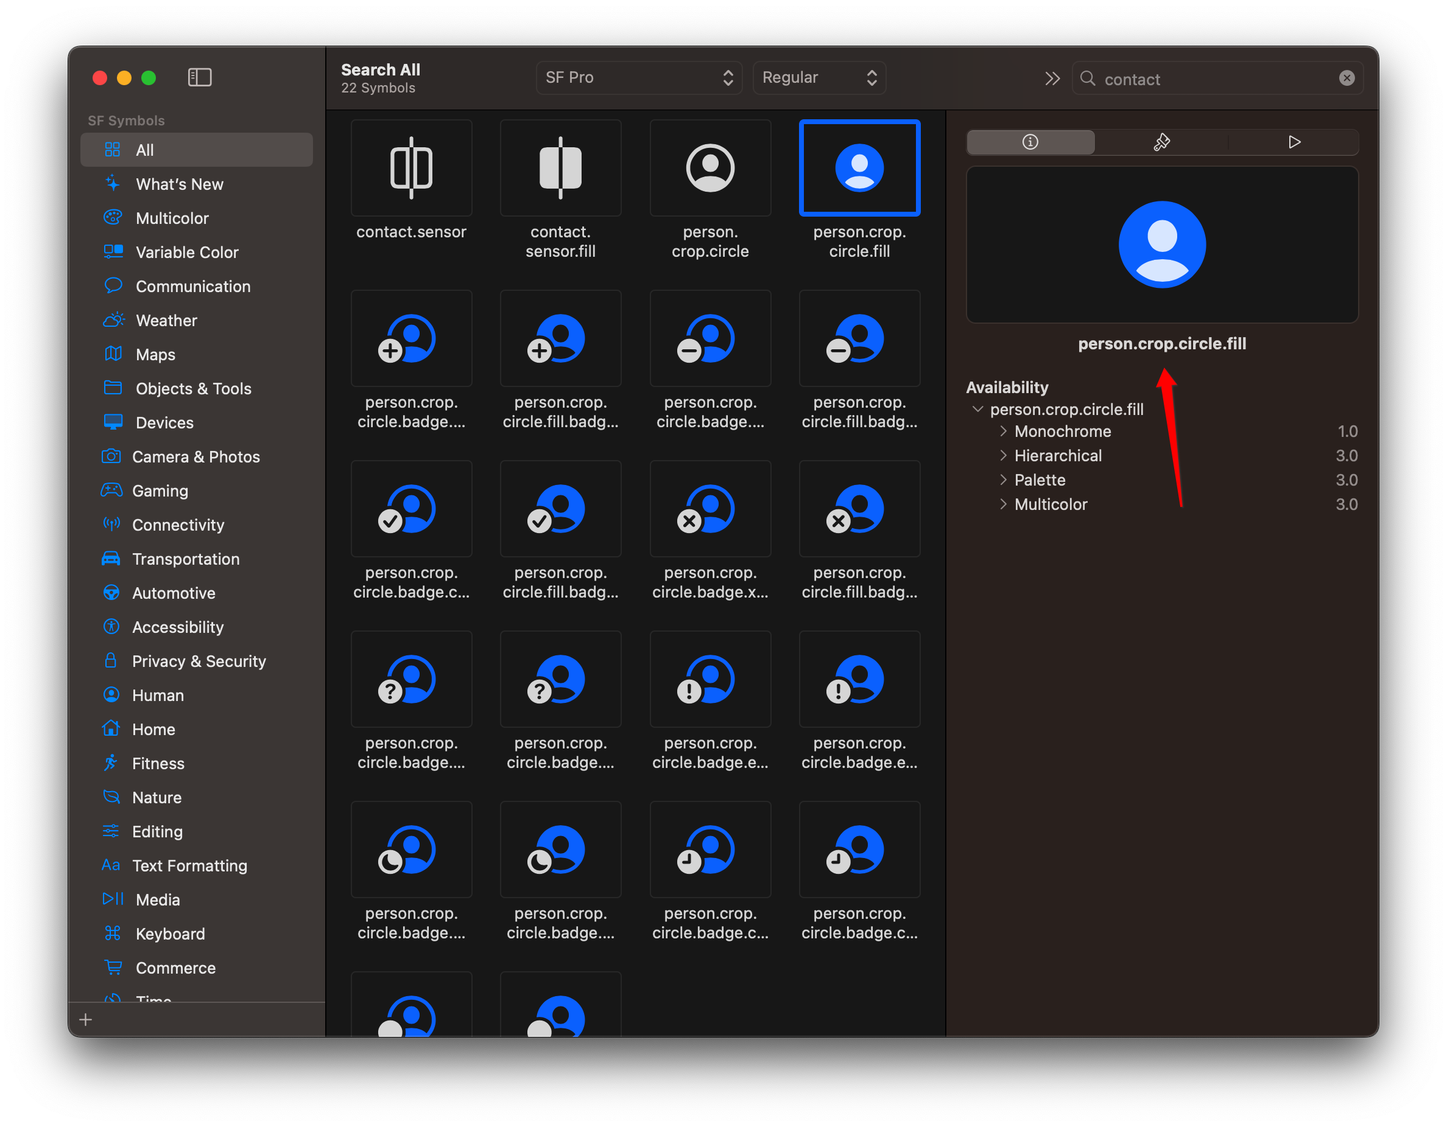
Task: Reveal hidden toolbar items with double chevron
Action: pyautogui.click(x=1052, y=77)
